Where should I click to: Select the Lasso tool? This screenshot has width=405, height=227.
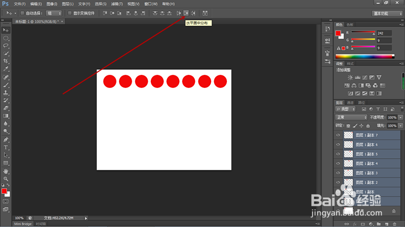point(6,46)
